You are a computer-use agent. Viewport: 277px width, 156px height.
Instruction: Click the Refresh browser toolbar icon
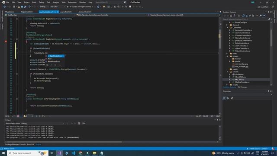pos(98,7)
